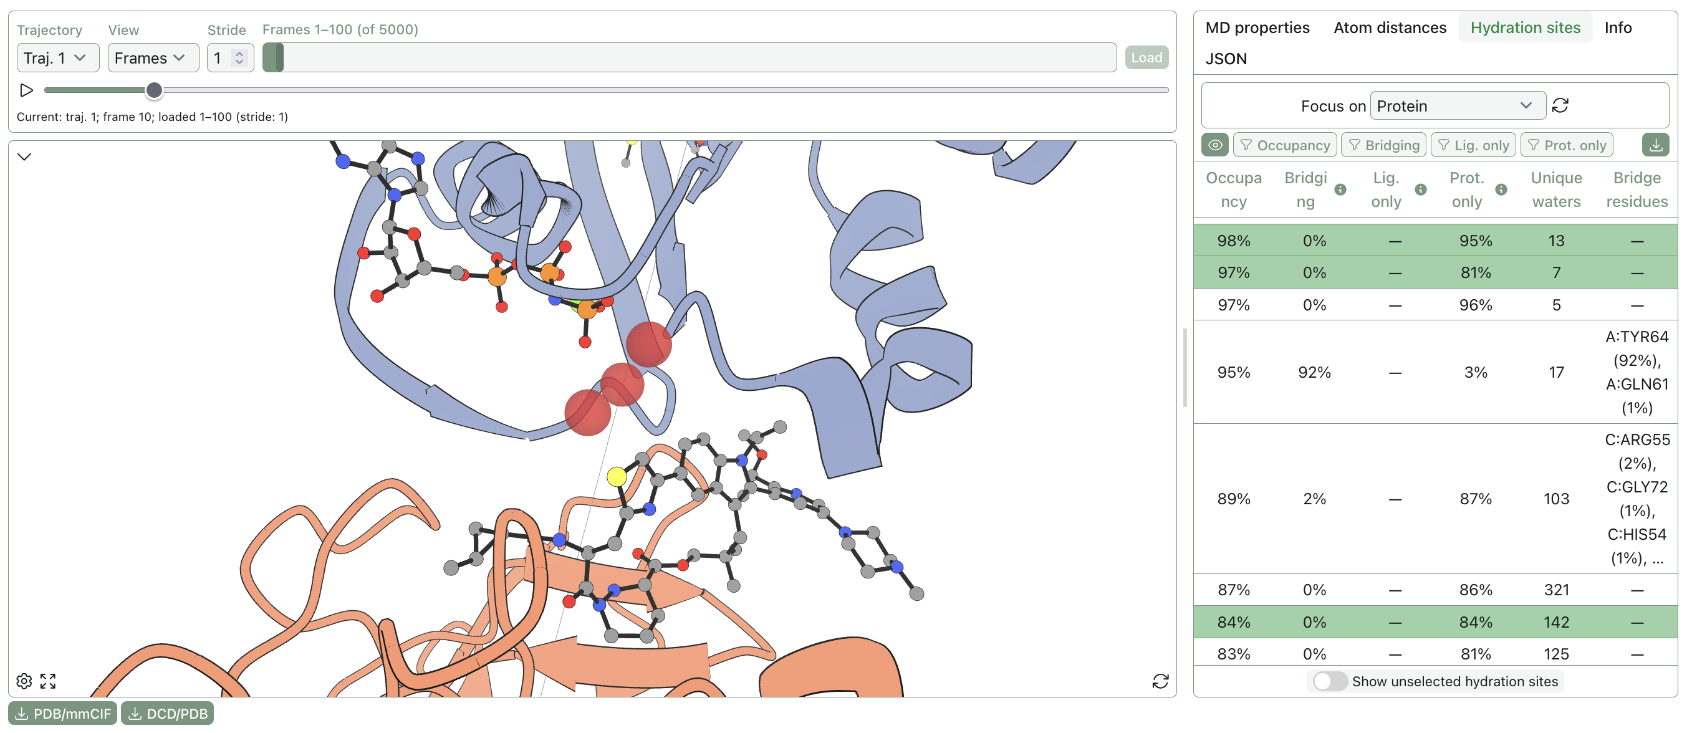Download hydration sites table icon
Image resolution: width=1687 pixels, height=733 pixels.
click(1656, 145)
